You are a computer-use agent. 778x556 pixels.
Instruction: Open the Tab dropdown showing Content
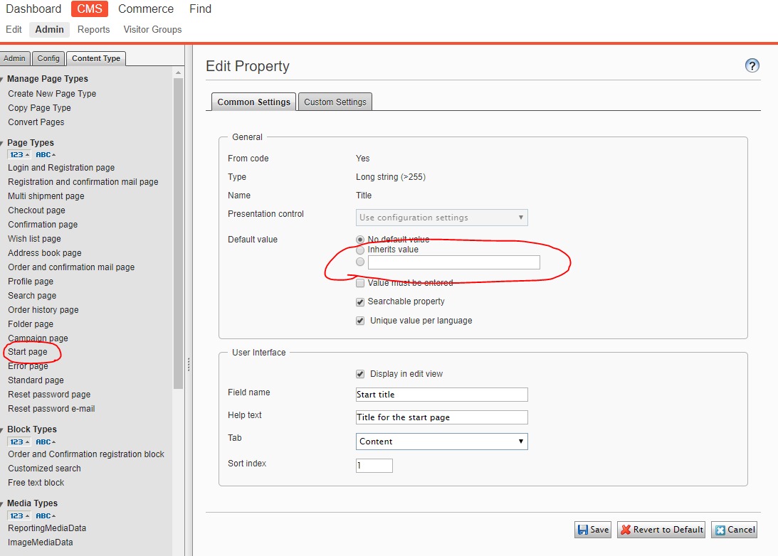point(441,442)
